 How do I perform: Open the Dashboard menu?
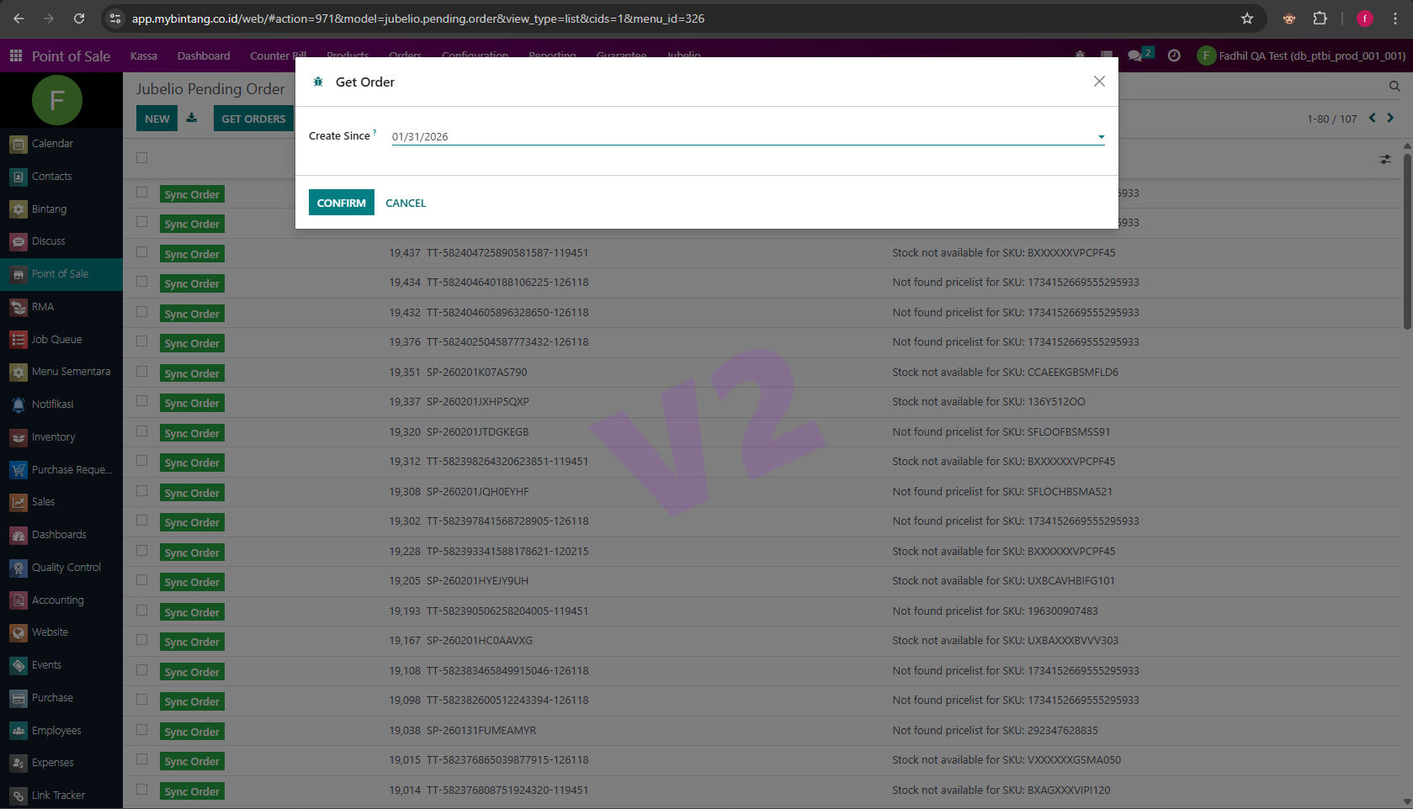[204, 56]
